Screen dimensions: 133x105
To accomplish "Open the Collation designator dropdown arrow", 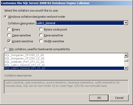I will [x=126, y=23].
